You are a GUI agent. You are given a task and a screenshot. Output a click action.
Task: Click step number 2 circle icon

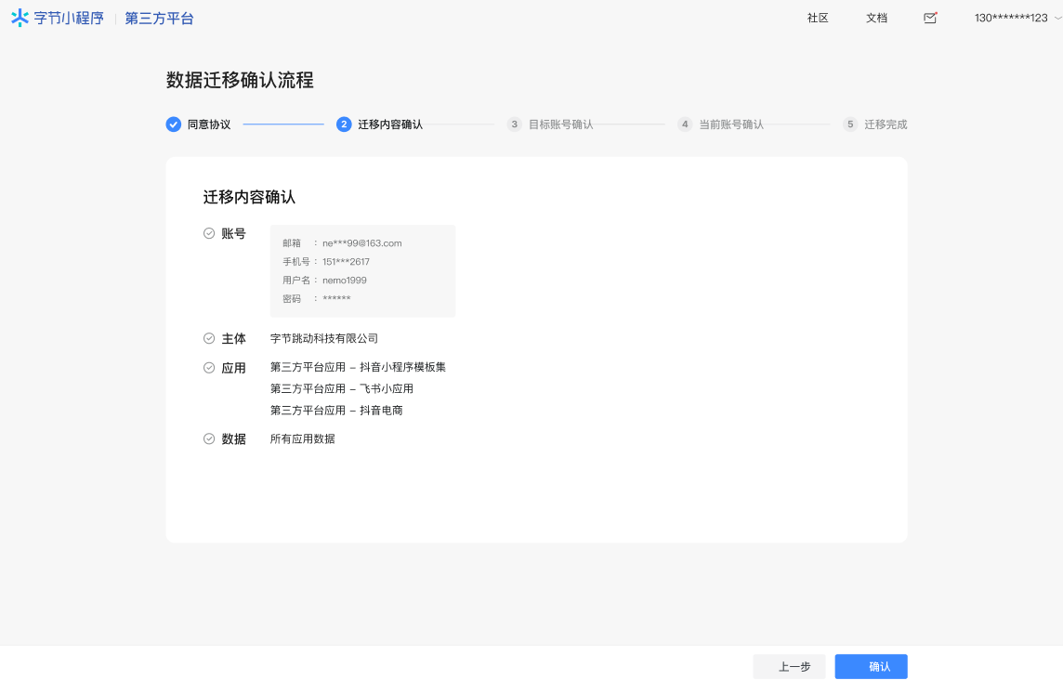point(344,124)
